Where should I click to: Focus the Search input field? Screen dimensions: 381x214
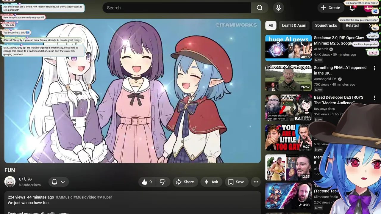[x=177, y=8]
